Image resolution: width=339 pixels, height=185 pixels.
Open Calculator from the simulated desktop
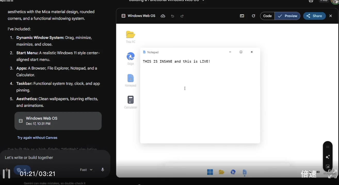[130, 100]
